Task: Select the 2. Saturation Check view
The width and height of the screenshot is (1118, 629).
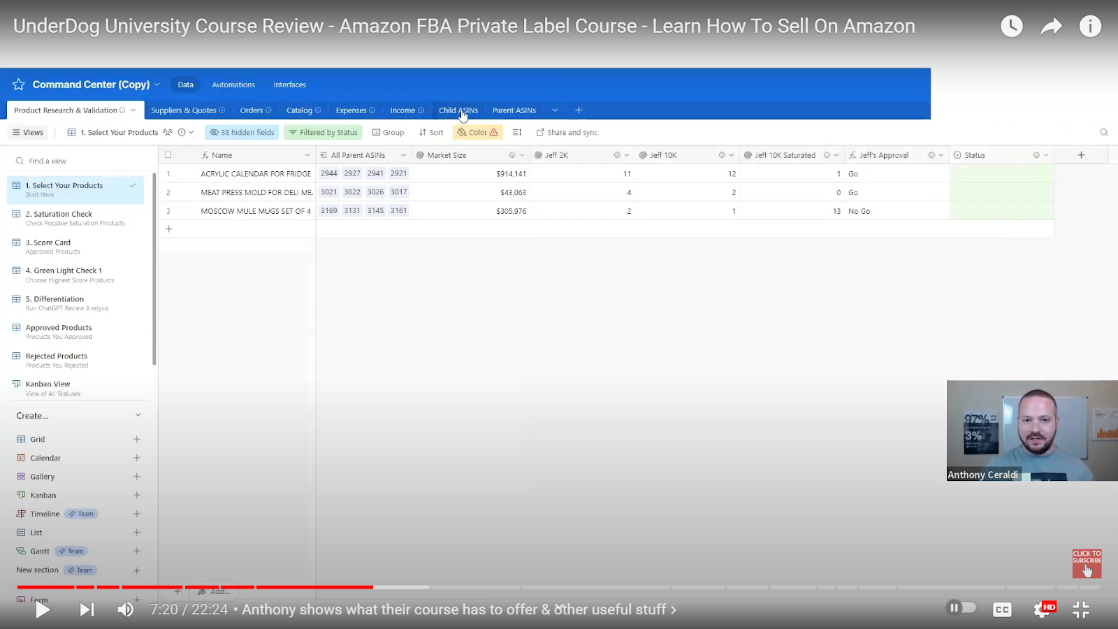Action: click(75, 218)
